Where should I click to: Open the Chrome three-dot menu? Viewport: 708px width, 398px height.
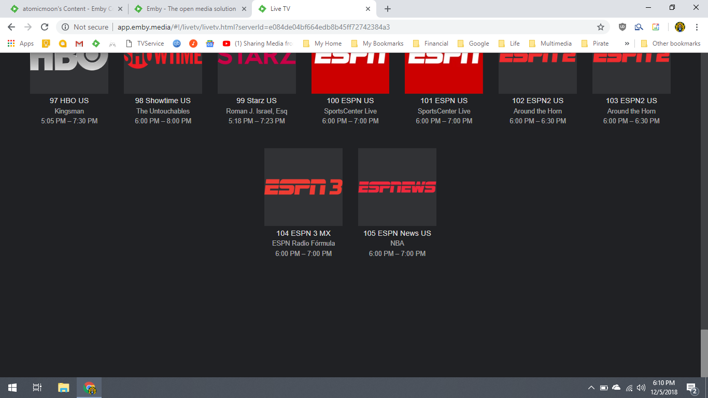(697, 27)
